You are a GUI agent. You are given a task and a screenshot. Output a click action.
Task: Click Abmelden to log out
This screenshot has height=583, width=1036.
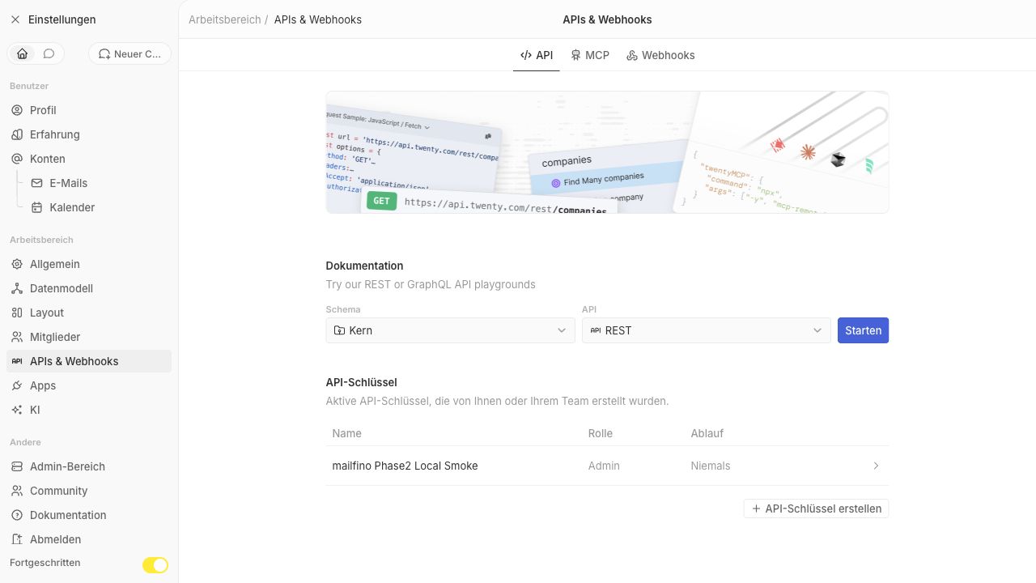(x=89, y=539)
